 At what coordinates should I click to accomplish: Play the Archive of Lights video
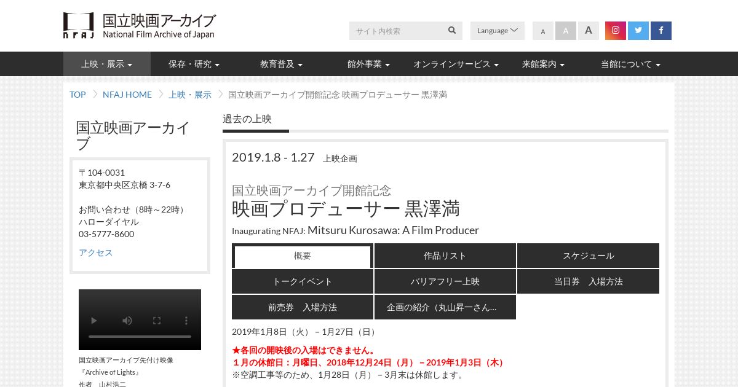click(x=94, y=320)
